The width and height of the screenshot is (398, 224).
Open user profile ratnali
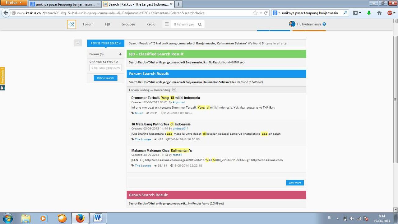click(x=177, y=155)
